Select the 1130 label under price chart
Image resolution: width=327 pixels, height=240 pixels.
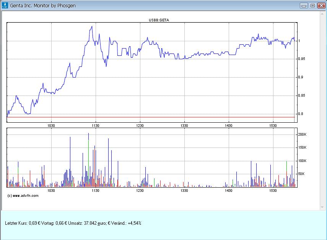(96, 126)
